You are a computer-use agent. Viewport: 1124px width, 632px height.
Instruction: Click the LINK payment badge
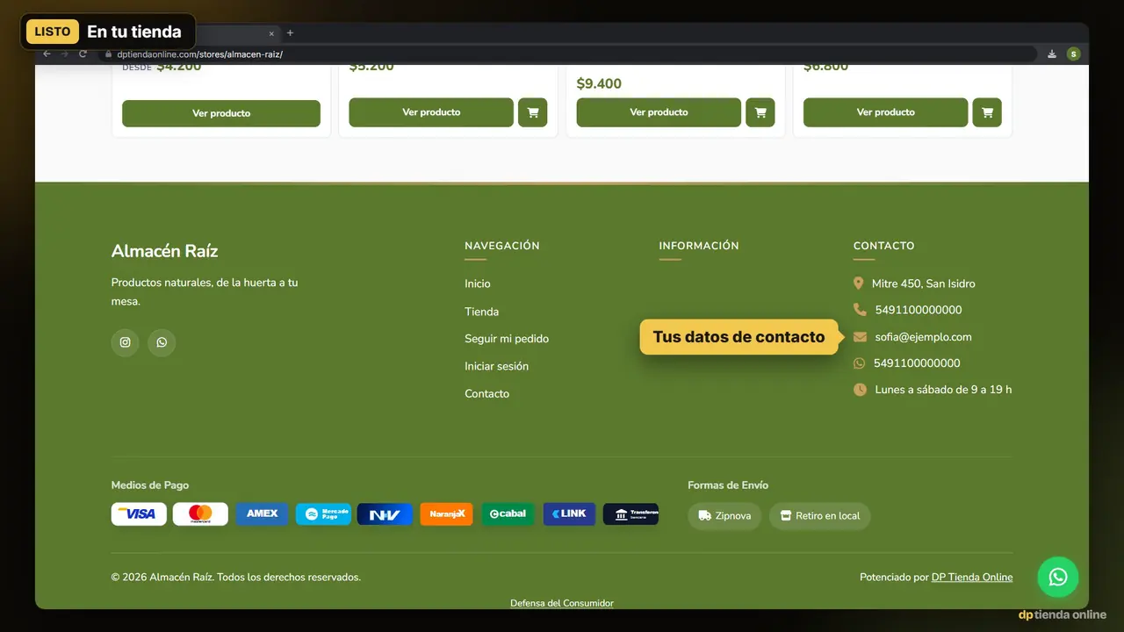(569, 514)
